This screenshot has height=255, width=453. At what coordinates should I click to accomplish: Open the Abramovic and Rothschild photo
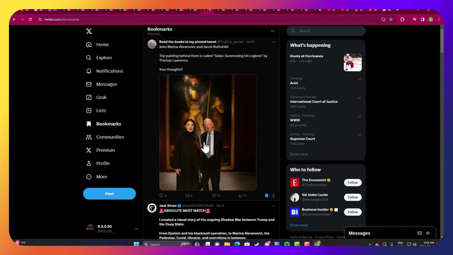tap(208, 132)
